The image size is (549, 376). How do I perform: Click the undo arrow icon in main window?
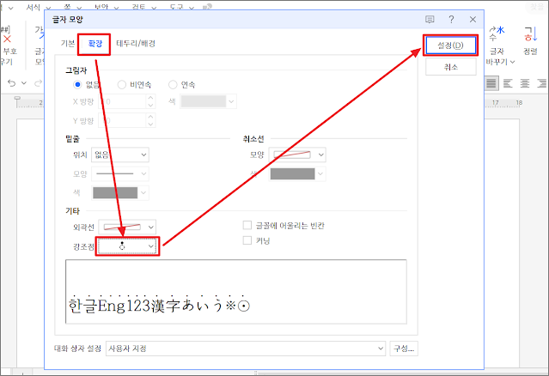(x=11, y=83)
